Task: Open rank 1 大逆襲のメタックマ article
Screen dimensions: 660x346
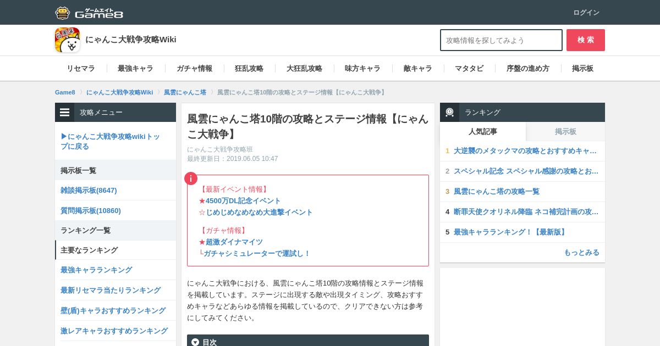Action: point(525,150)
